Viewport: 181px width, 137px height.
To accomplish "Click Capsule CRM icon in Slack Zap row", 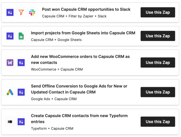I will coord(10,12).
